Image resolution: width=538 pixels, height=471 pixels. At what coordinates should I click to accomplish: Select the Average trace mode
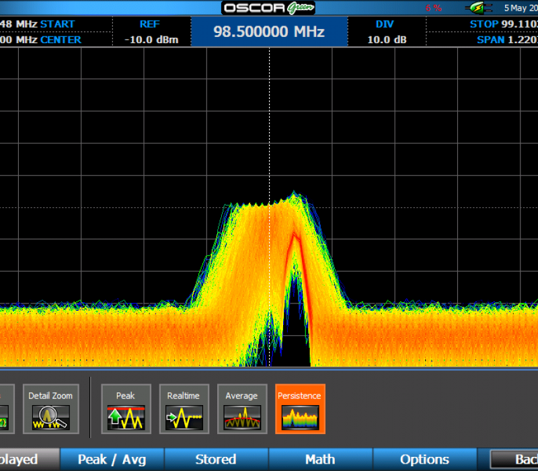point(241,409)
